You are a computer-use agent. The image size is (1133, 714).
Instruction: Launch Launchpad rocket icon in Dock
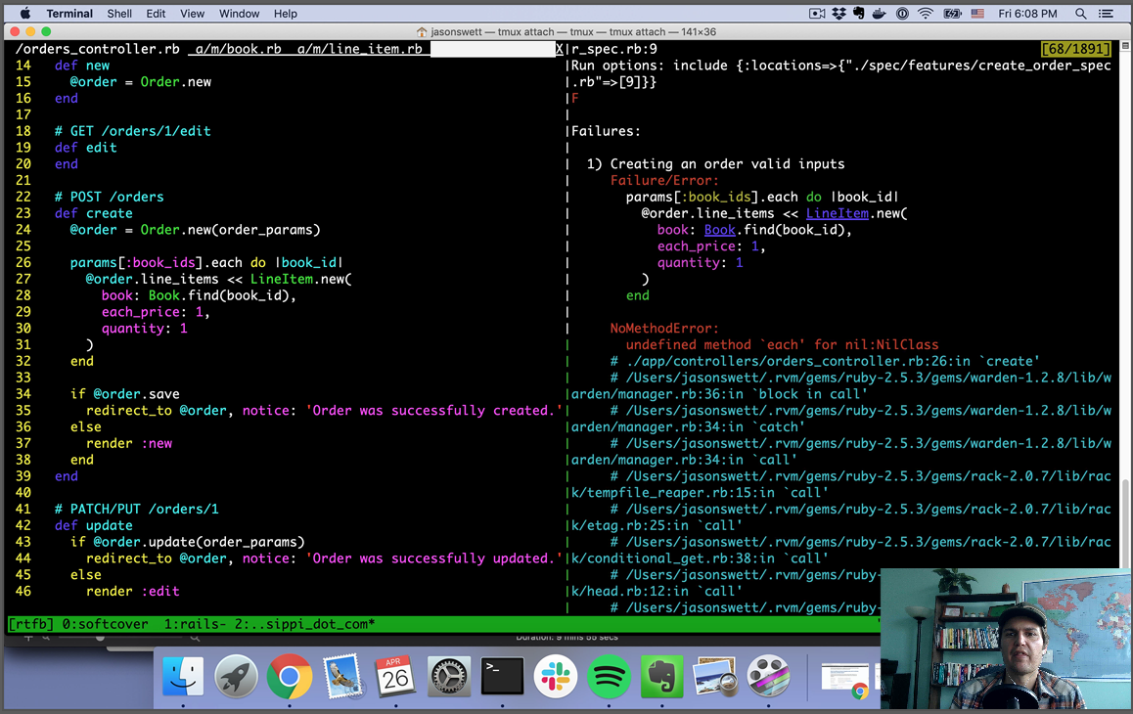pyautogui.click(x=236, y=677)
